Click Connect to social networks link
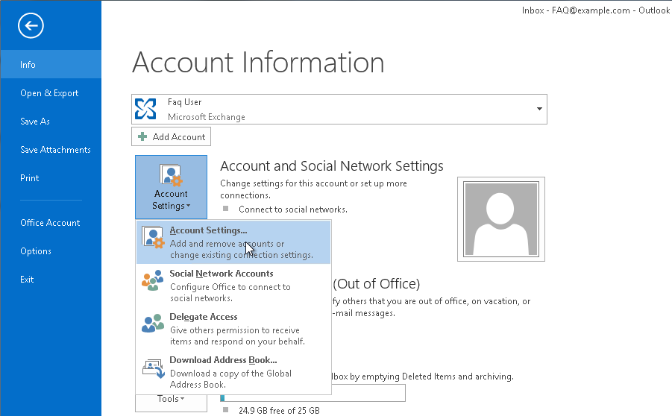The image size is (672, 416). click(292, 209)
